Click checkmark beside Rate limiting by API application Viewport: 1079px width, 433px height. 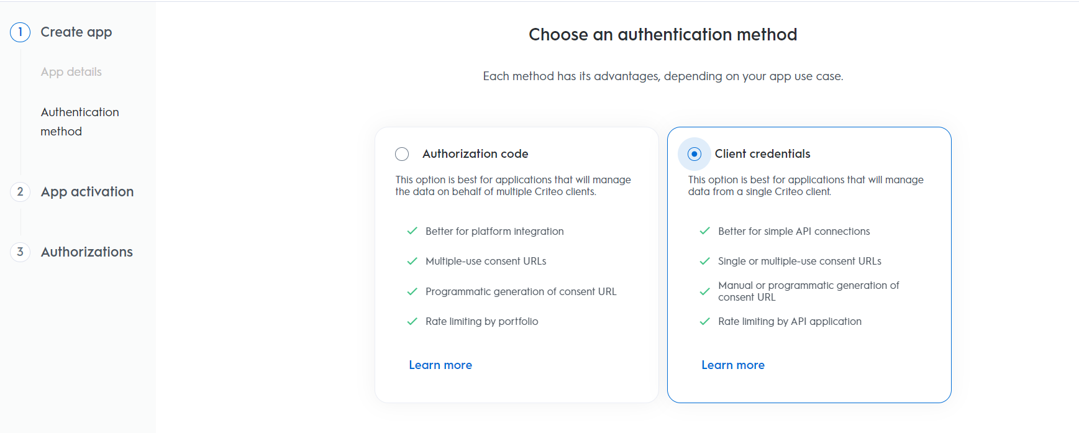(x=704, y=321)
